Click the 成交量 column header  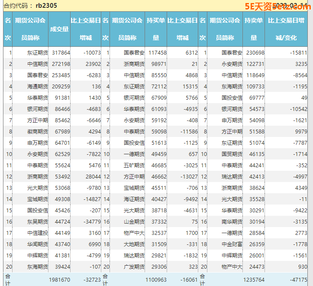59,29
